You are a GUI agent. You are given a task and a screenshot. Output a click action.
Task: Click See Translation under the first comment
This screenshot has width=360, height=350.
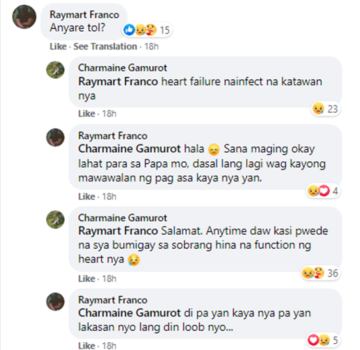pyautogui.click(x=105, y=47)
